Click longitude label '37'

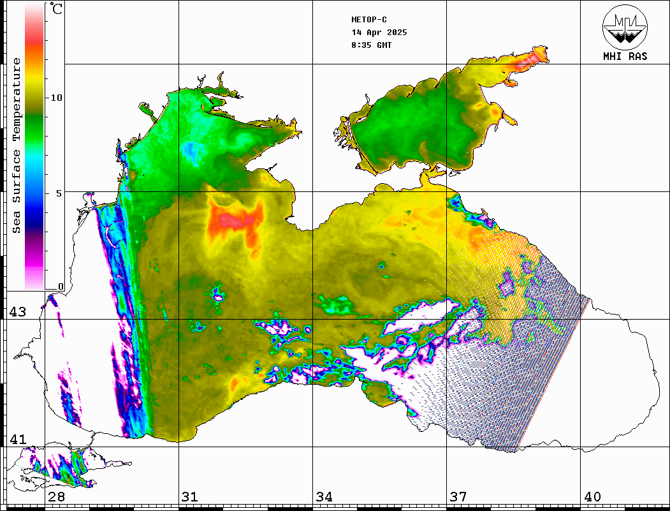pyautogui.click(x=458, y=497)
